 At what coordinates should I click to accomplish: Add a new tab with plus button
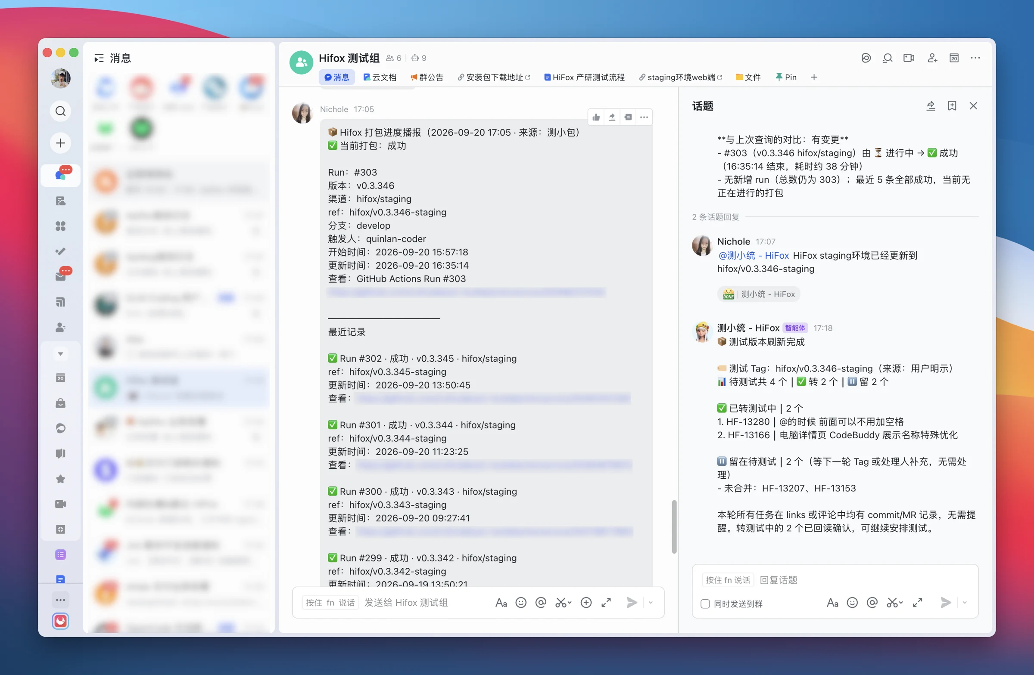[814, 77]
